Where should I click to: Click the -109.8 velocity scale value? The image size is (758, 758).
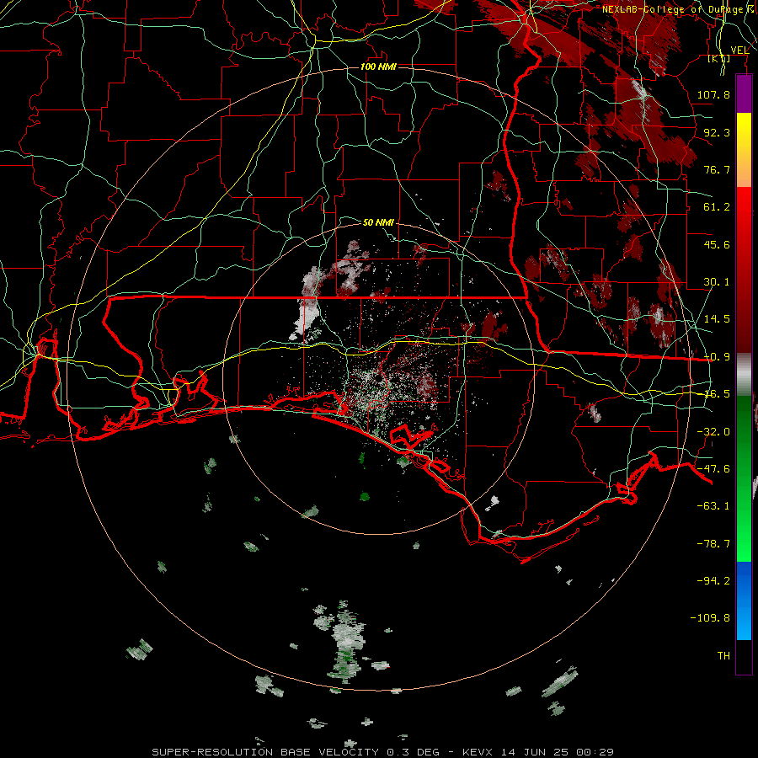[710, 618]
